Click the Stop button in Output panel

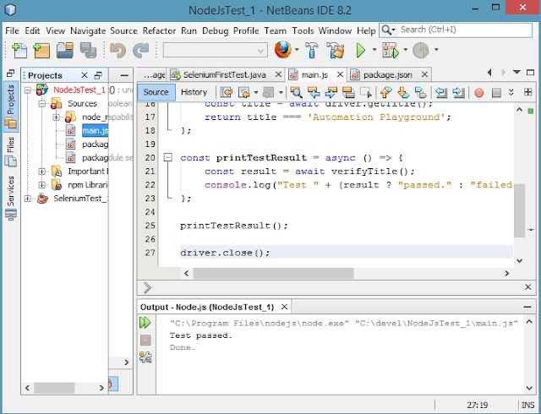pos(145,340)
